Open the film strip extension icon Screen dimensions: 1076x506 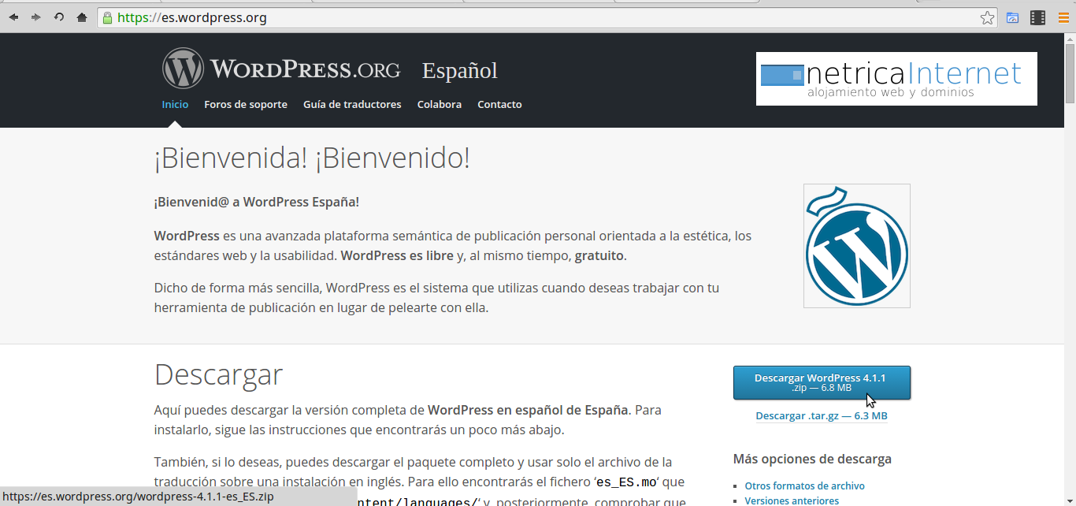pos(1038,17)
